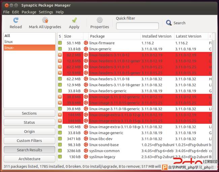
Task: Click Ubuntu logo icon beside linux-image-3.11.0-18-generic
Action: click(x=86, y=109)
